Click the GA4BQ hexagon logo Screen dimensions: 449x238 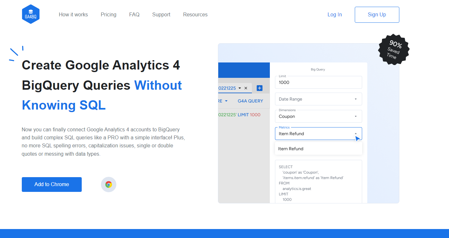pos(31,14)
